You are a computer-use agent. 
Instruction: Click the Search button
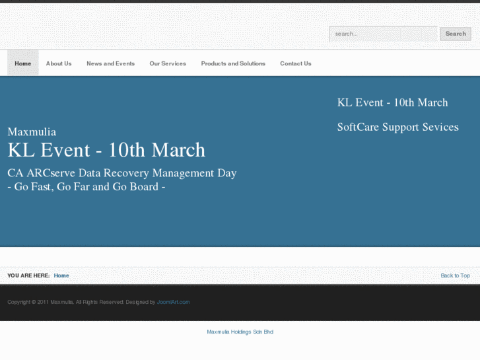(x=456, y=34)
